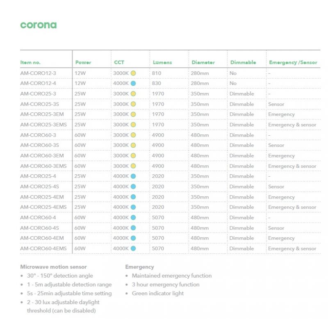
Task: Click the corona heading logo
Action: tap(39, 25)
